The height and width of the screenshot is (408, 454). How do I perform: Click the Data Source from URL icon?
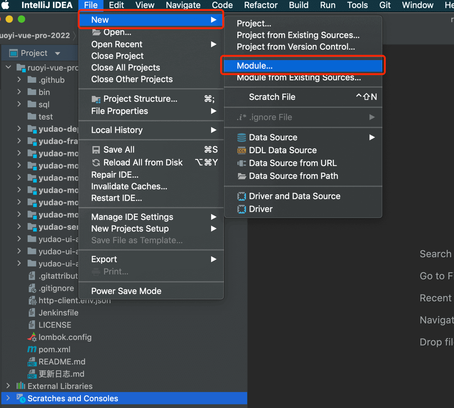coord(242,163)
